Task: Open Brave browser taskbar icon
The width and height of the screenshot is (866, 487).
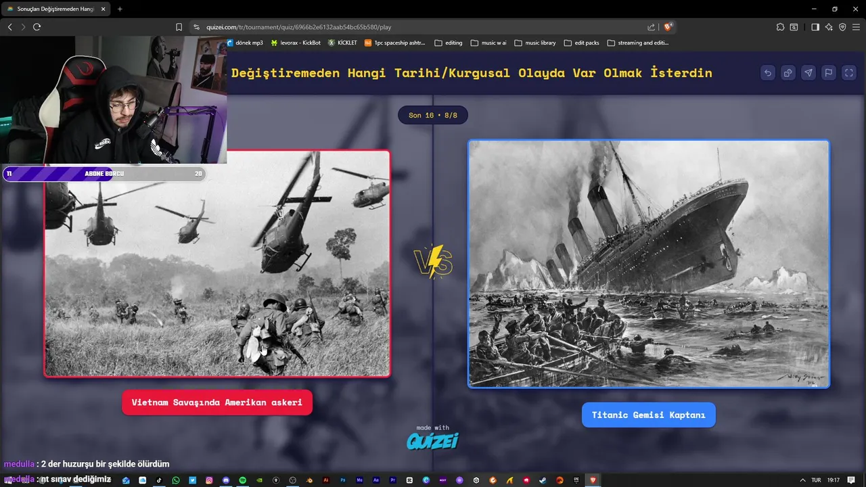Action: click(593, 480)
